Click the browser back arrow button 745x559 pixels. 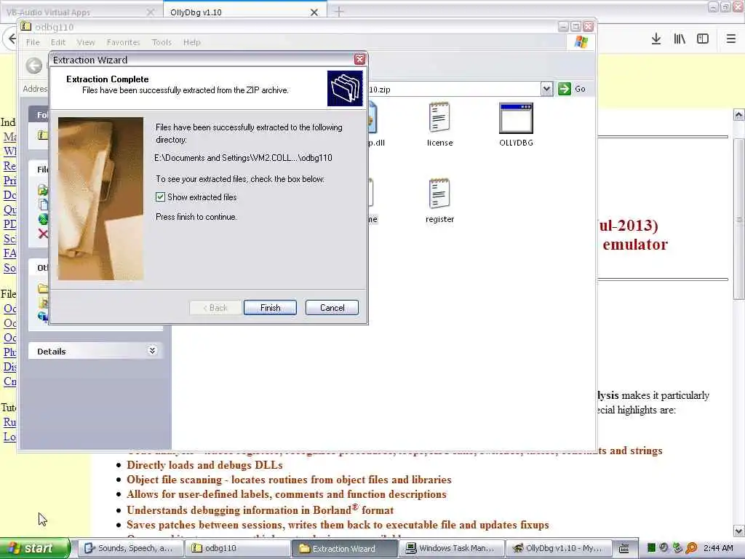tap(12, 39)
